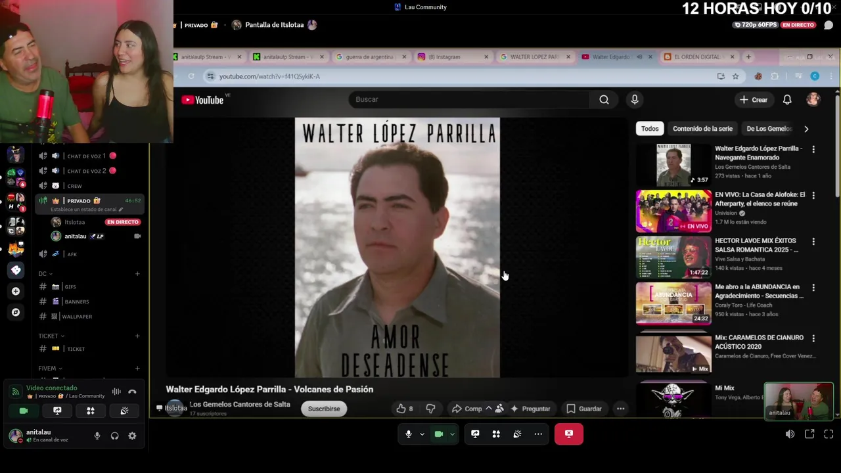
Task: Like the Volcanes de Pasión video
Action: pos(404,409)
